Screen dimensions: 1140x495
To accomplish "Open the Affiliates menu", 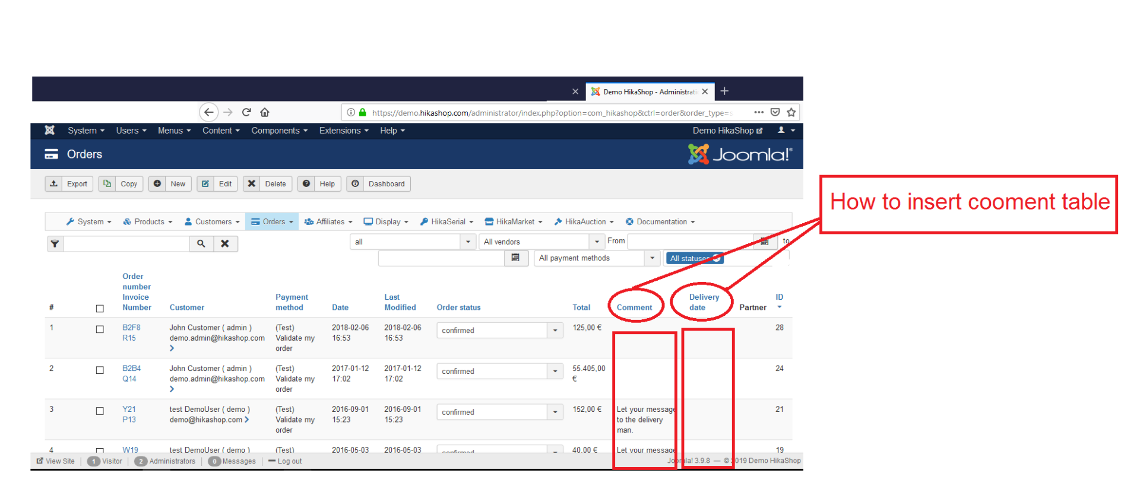I will (x=328, y=222).
